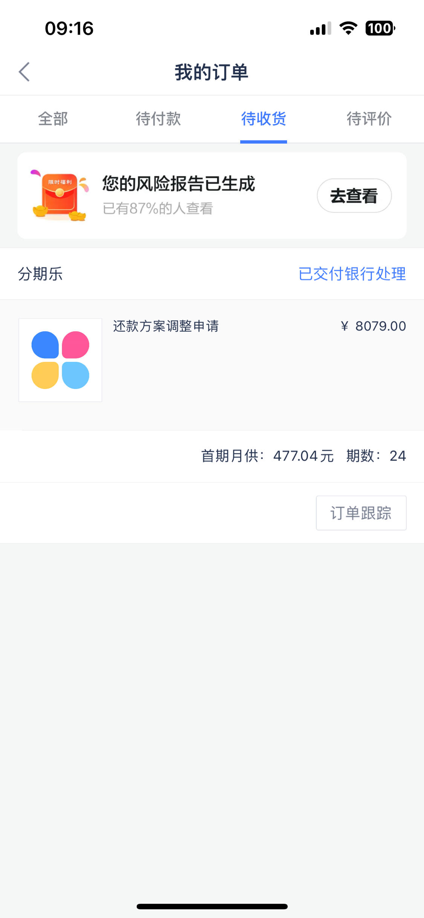Click the 去查看 button
Image resolution: width=424 pixels, height=918 pixels.
point(354,196)
